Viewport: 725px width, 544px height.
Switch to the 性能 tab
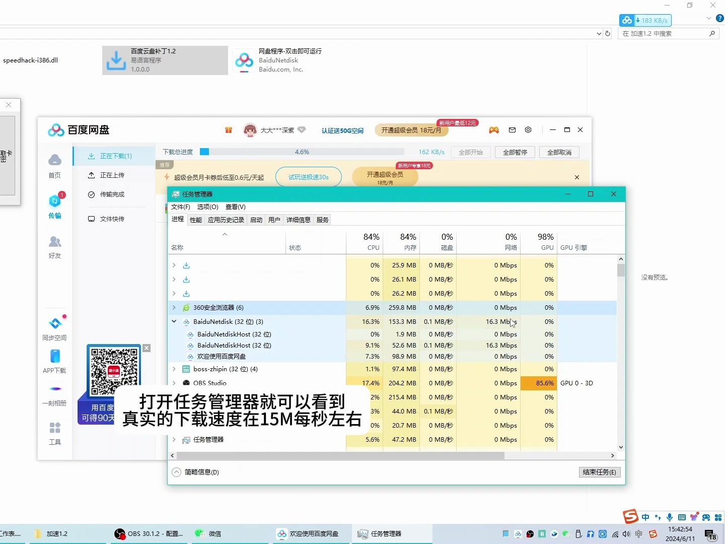click(196, 220)
